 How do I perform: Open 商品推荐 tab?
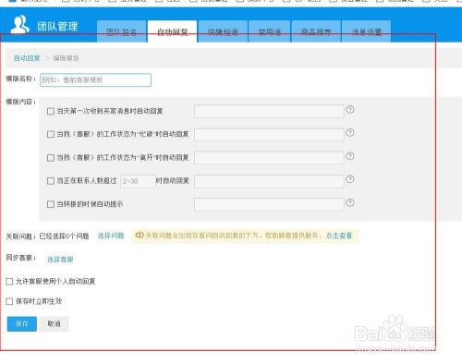(316, 31)
